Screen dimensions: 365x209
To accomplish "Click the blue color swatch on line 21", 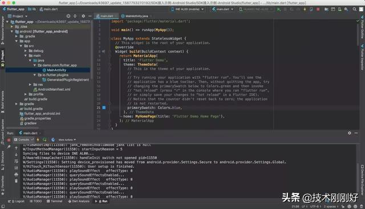I will click(x=104, y=107).
